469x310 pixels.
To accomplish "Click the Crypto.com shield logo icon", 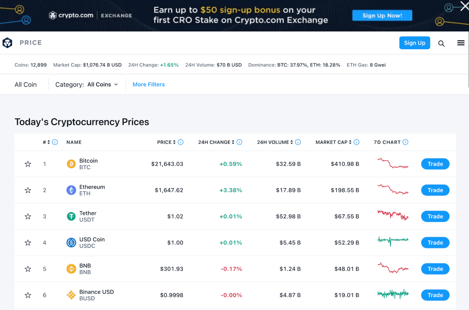I will (x=7, y=43).
